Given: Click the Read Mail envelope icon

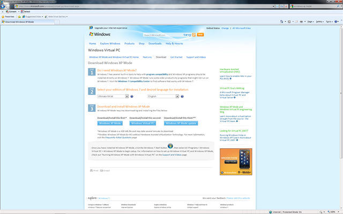Looking at the screenshot, I should pos(296,21).
